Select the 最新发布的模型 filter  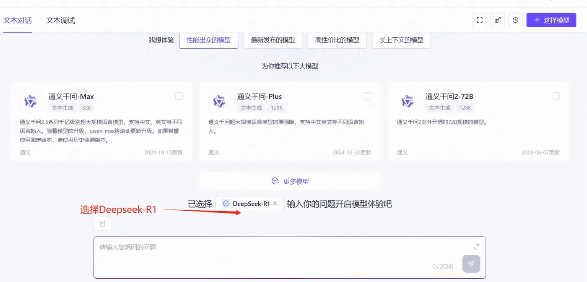273,40
